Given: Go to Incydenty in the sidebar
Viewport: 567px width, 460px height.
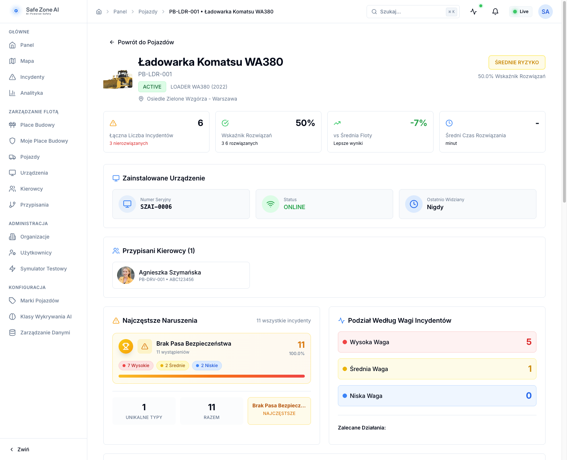Looking at the screenshot, I should pyautogui.click(x=32, y=77).
